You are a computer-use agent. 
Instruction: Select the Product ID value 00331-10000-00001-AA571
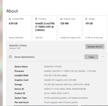[57, 93]
